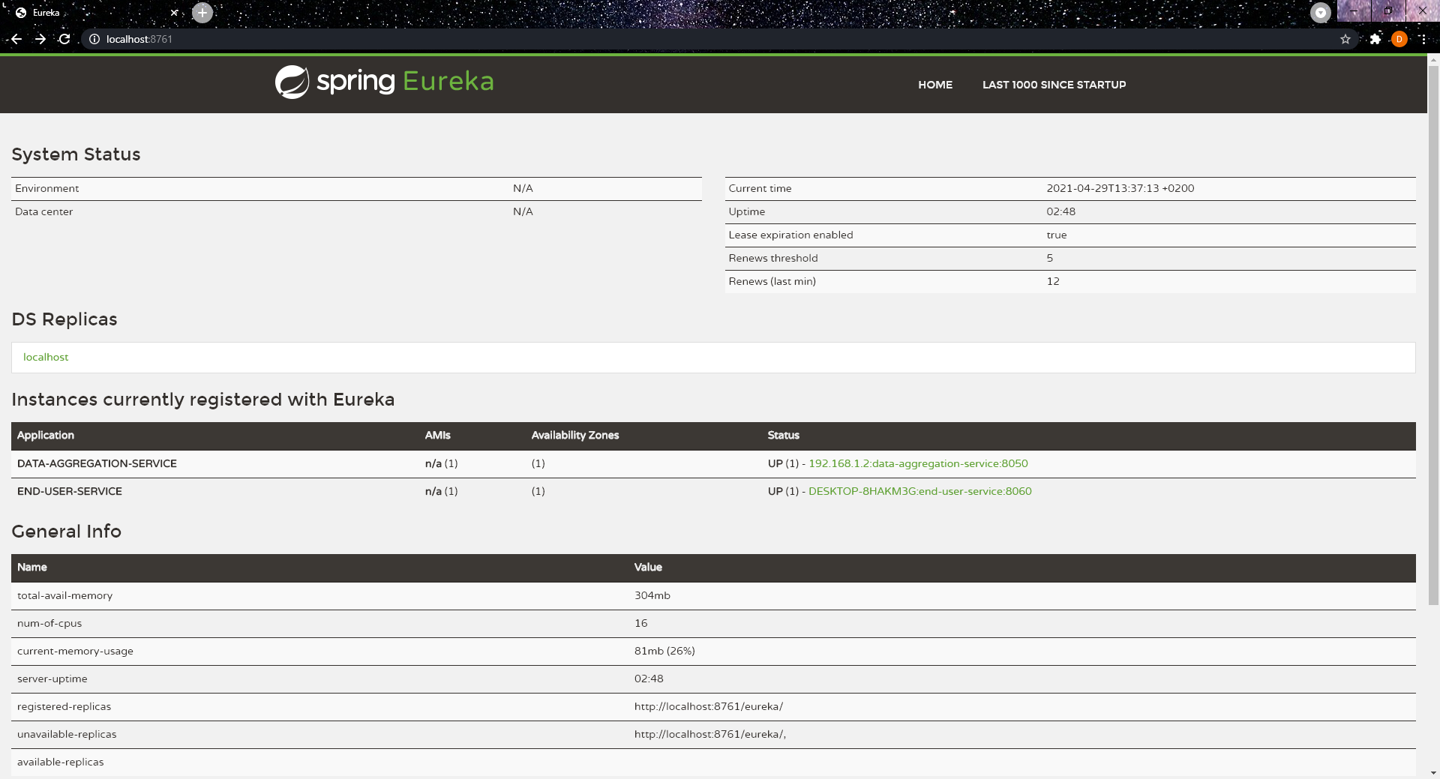Select DATA-AGGREGATION-SERVICE application name
This screenshot has height=779, width=1440.
click(x=97, y=463)
